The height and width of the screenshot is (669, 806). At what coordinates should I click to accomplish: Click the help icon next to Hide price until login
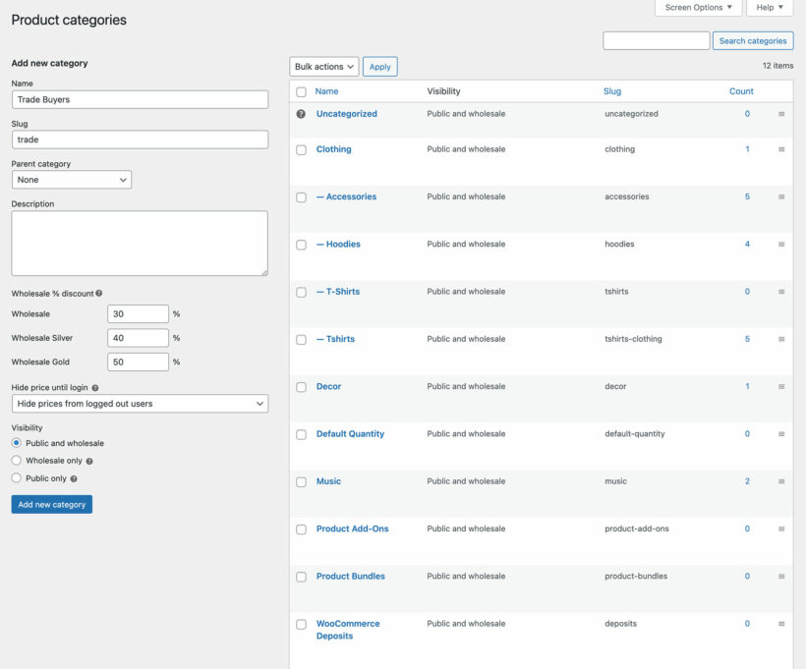point(94,387)
